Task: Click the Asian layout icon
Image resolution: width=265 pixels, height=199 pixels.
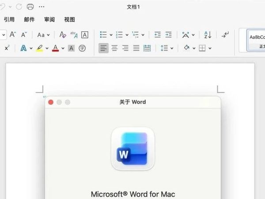Action: (185, 35)
